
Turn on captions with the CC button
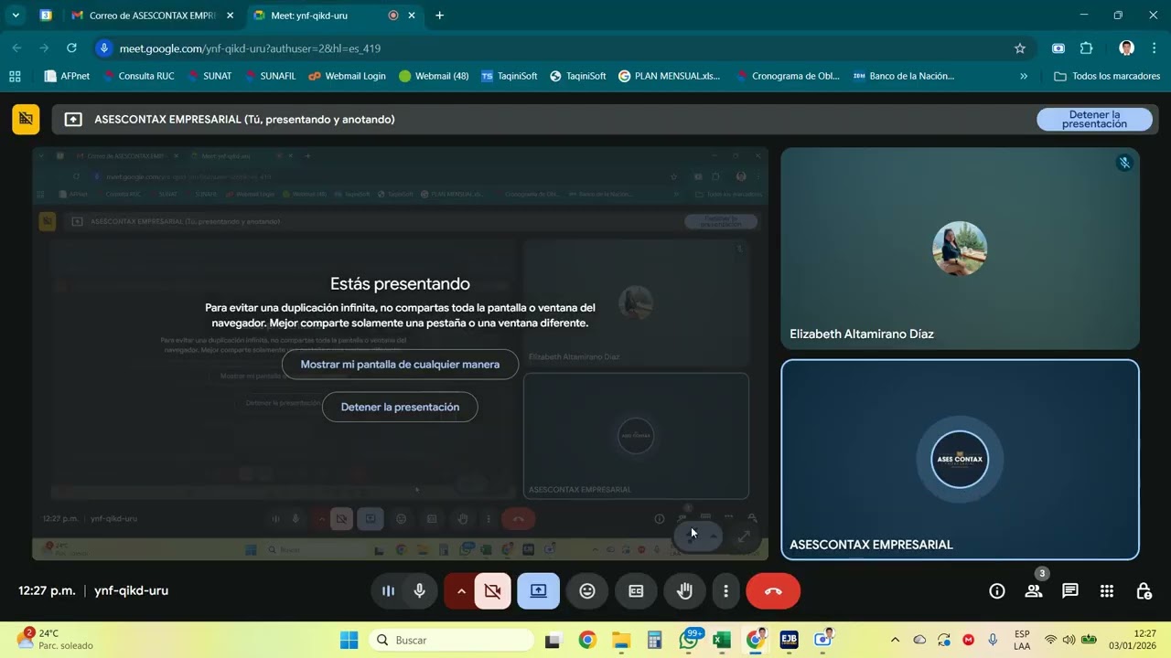tap(636, 591)
